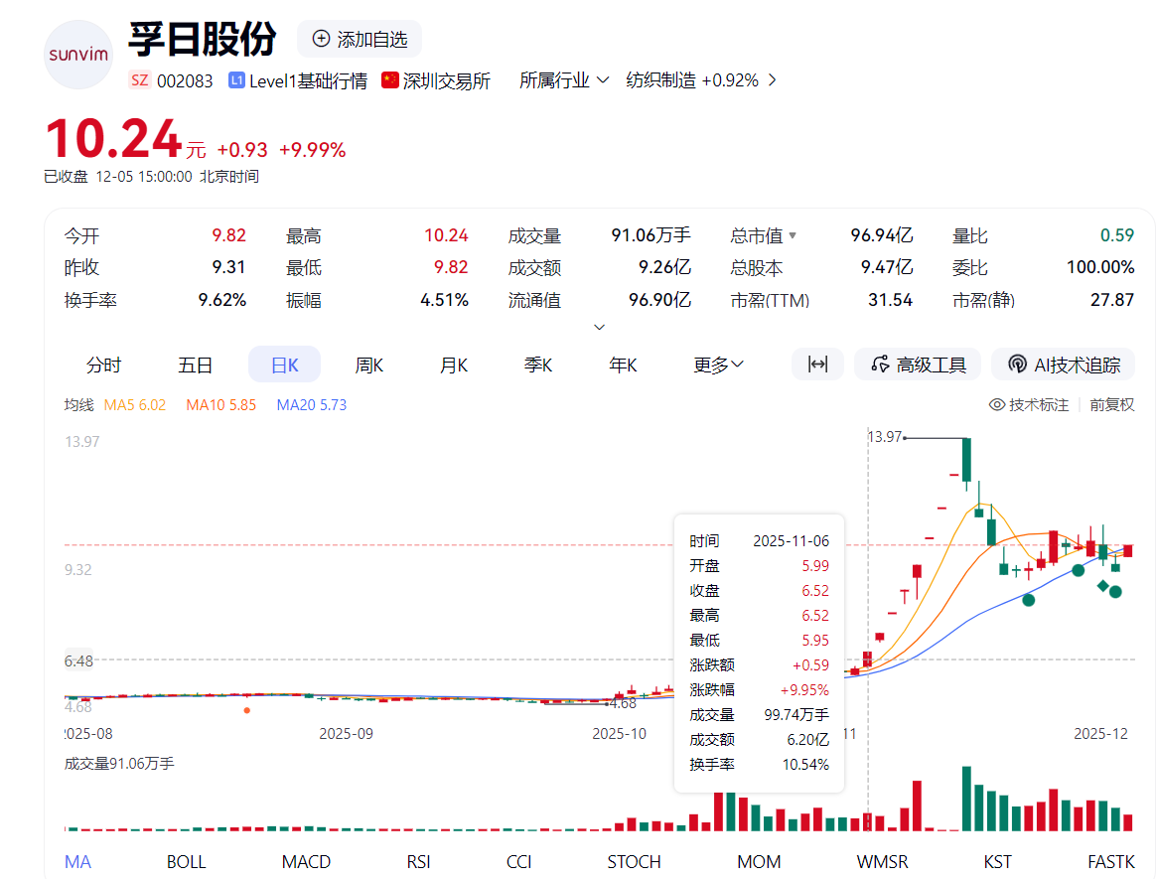Select the 日K chart tab
The image size is (1156, 879).
(x=285, y=365)
